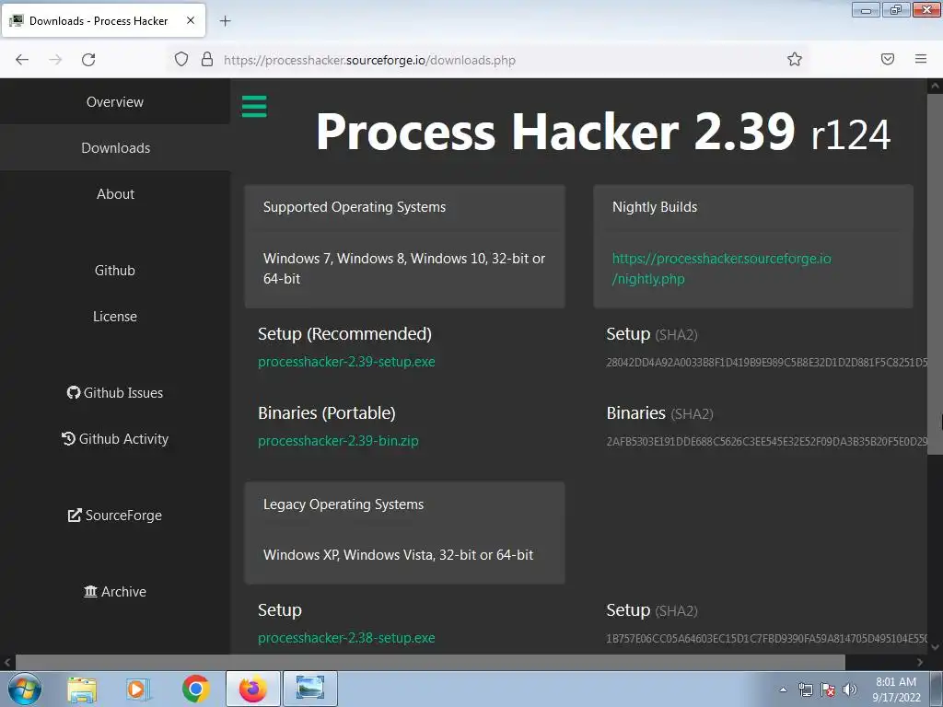Screen dimensions: 943x707
Task: Click the horizontal scrollbar left arrow
Action: point(7,663)
